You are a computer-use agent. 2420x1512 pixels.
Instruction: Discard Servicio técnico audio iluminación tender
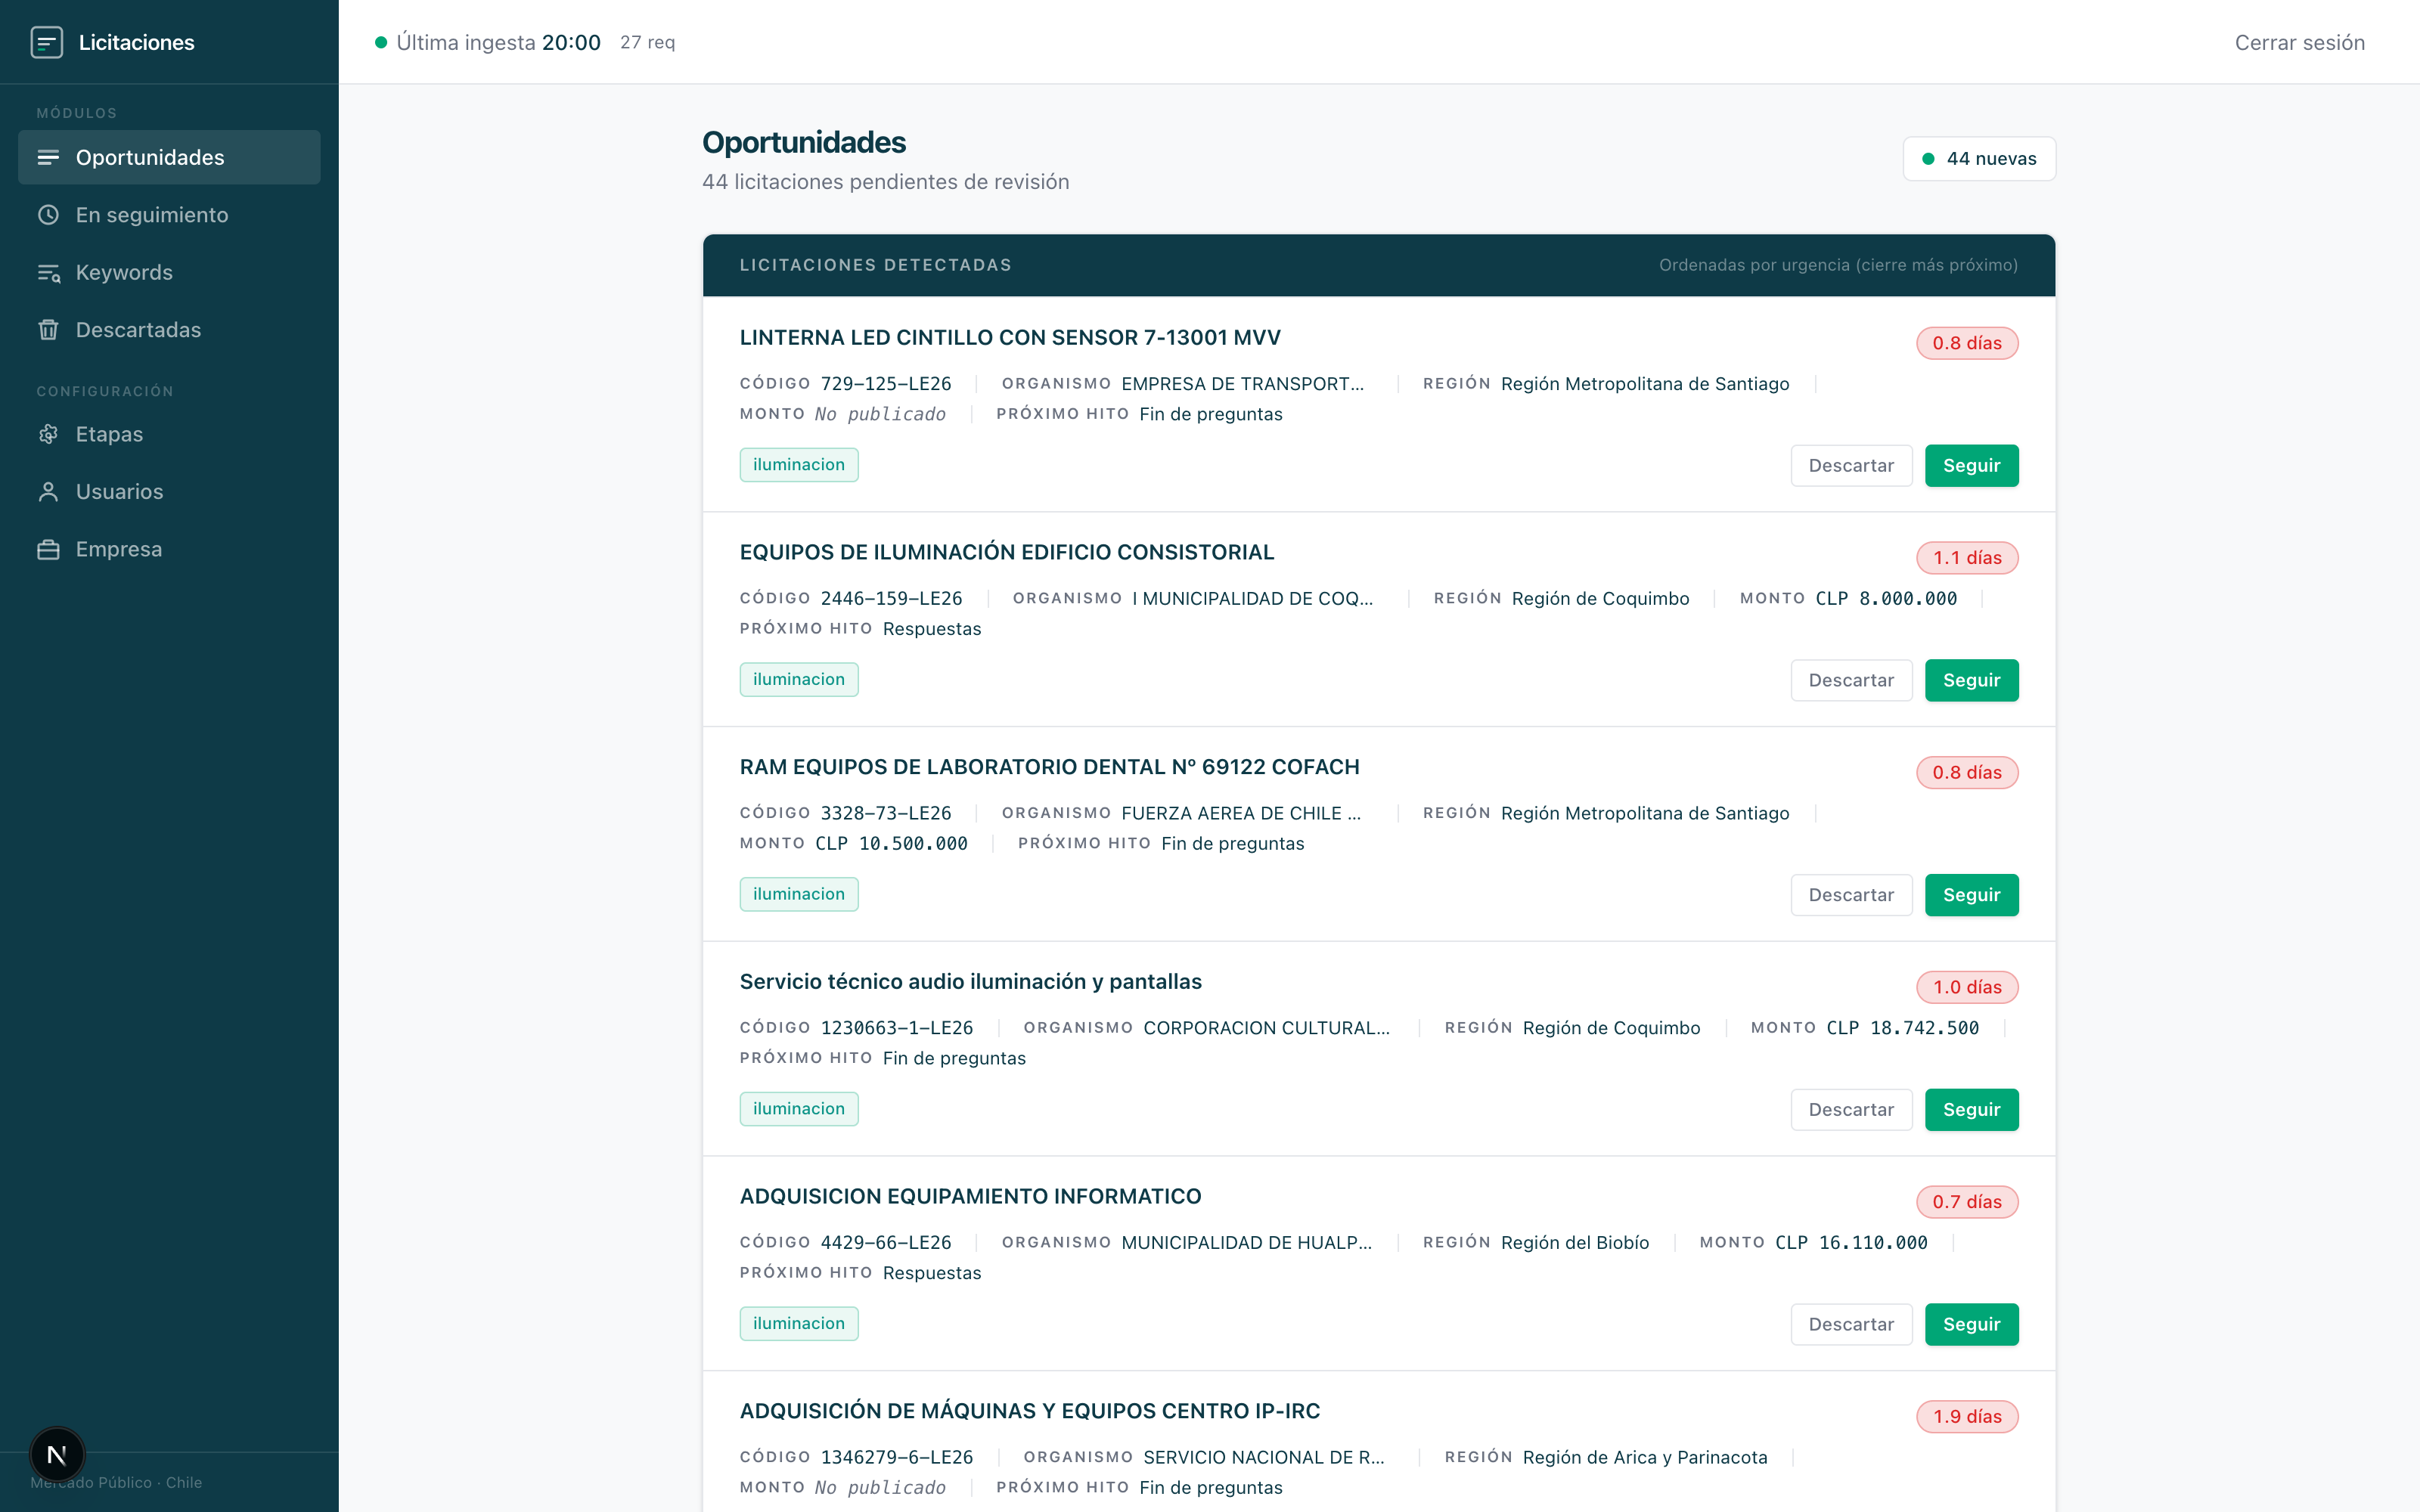(x=1851, y=1109)
